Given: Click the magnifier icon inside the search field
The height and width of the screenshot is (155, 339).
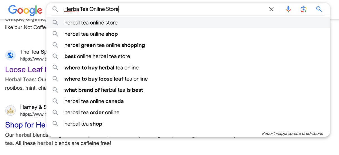Looking at the screenshot, I should tap(55, 9).
